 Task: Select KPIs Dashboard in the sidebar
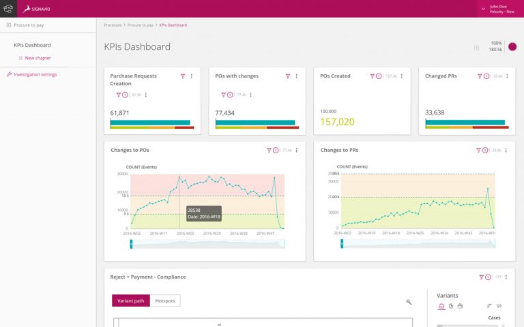pos(33,45)
